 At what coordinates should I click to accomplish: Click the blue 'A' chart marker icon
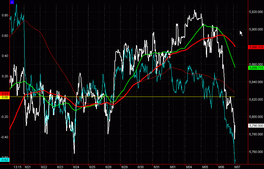[12, 2]
